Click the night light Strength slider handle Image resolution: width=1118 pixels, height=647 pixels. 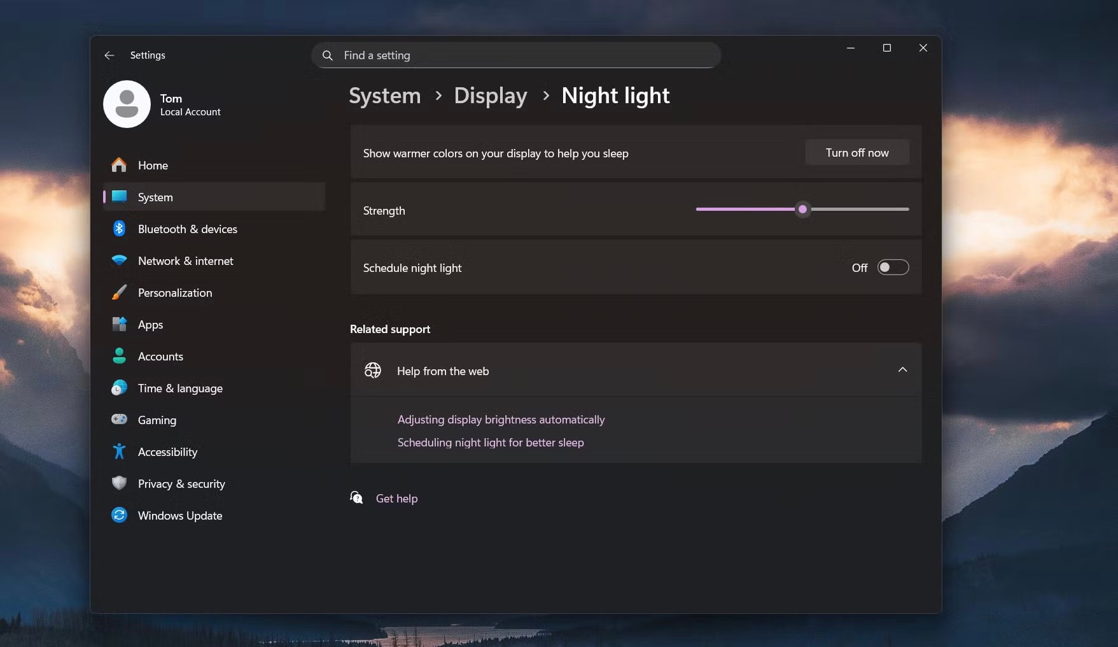pos(802,209)
